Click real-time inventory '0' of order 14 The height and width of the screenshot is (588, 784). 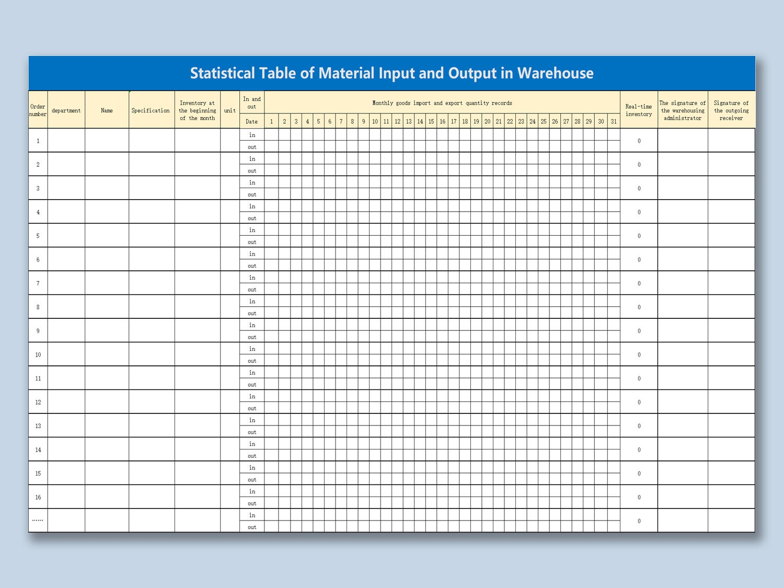(x=639, y=449)
